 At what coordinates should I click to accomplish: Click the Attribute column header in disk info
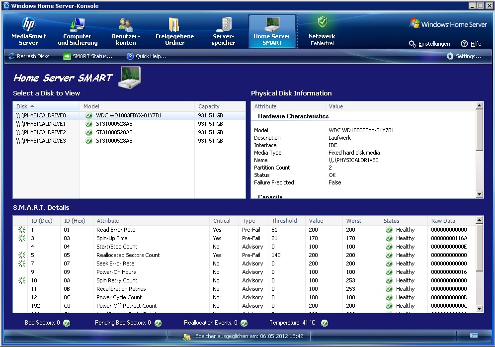click(288, 106)
